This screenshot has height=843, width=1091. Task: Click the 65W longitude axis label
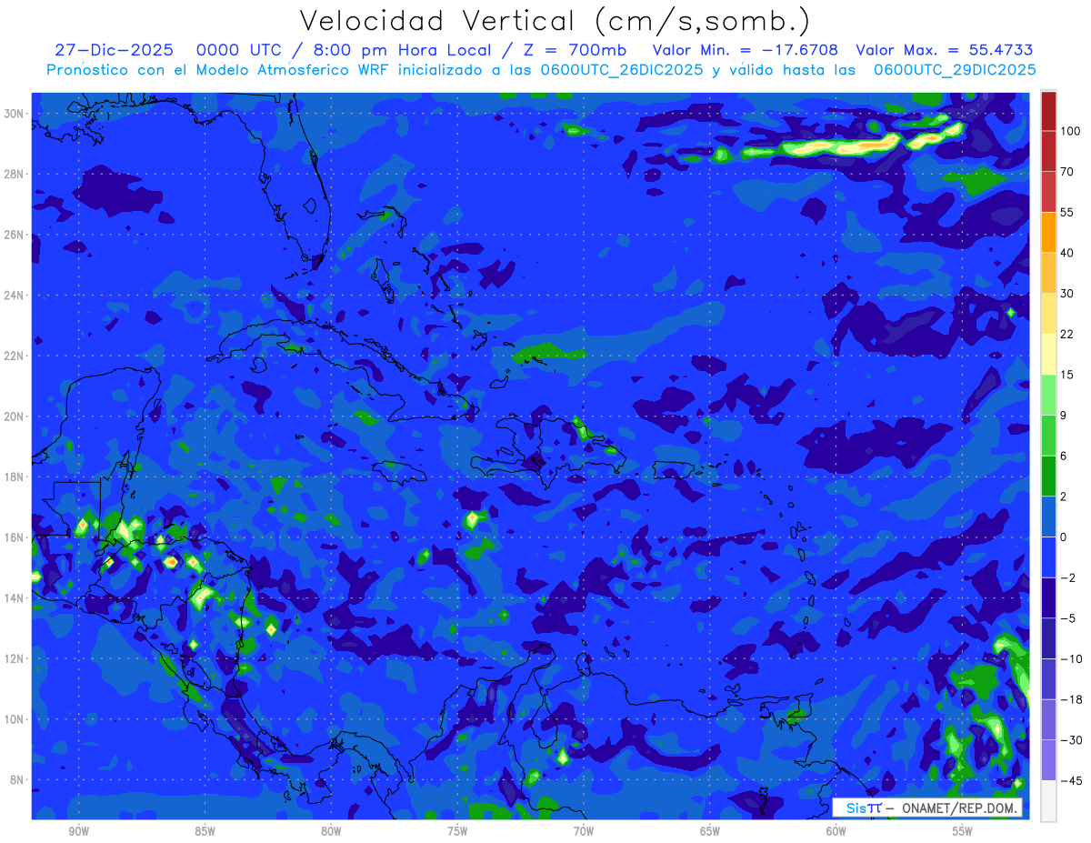710,832
